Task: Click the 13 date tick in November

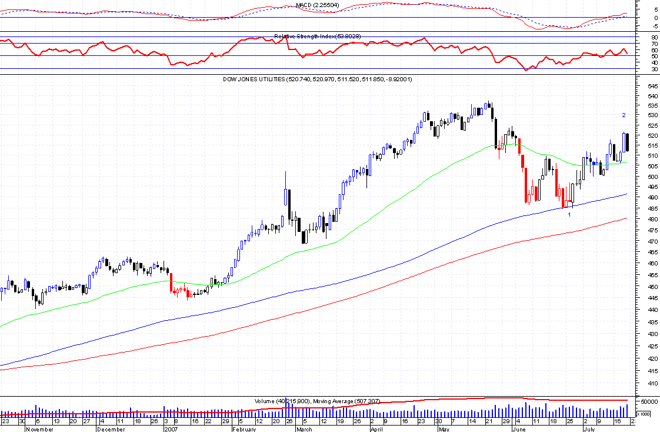Action: [56, 421]
